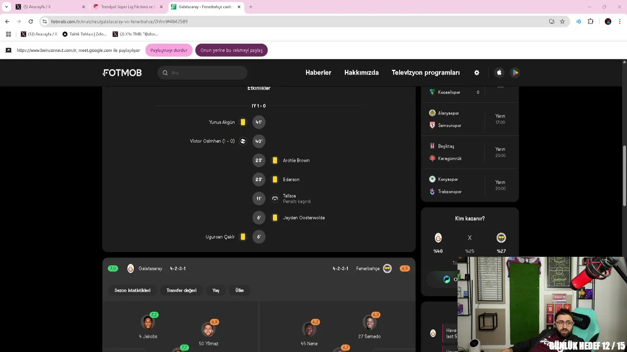Select the Ülke lineup filter
This screenshot has height=352, width=627.
click(x=240, y=290)
